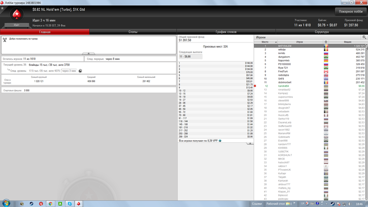Click the Ссылки taskbar toolbar

tap(257, 204)
